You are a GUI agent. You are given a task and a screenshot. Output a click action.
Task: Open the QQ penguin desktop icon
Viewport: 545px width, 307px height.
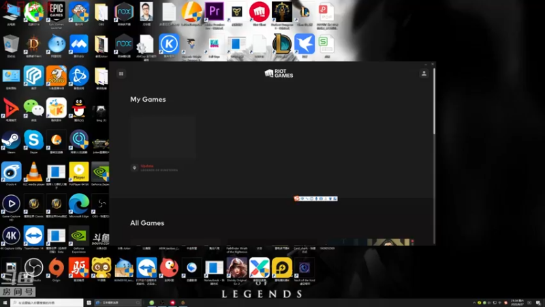coord(79,108)
